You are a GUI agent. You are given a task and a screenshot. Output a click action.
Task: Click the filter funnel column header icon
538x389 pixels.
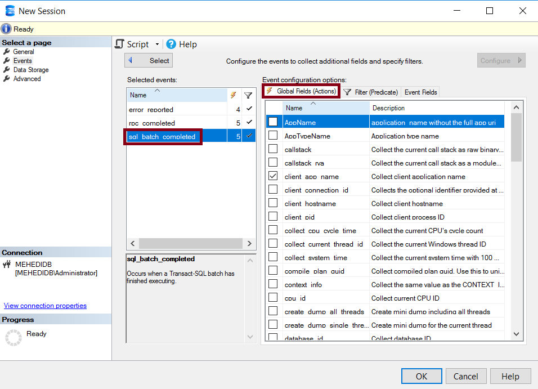click(248, 95)
